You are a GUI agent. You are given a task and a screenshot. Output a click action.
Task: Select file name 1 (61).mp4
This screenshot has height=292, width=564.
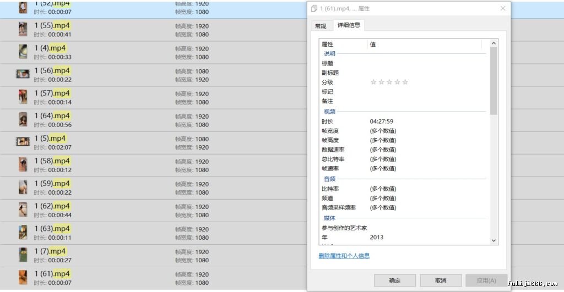point(52,274)
